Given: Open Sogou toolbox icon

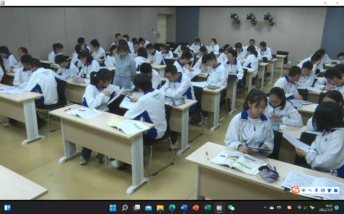Looking at the screenshot, I should pyautogui.click(x=336, y=190).
